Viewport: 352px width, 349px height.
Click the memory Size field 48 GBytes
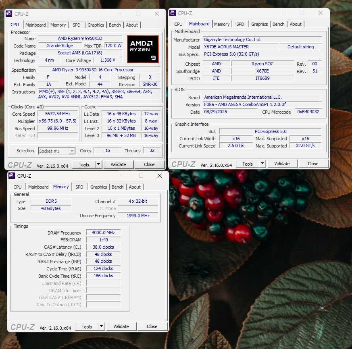(x=51, y=208)
